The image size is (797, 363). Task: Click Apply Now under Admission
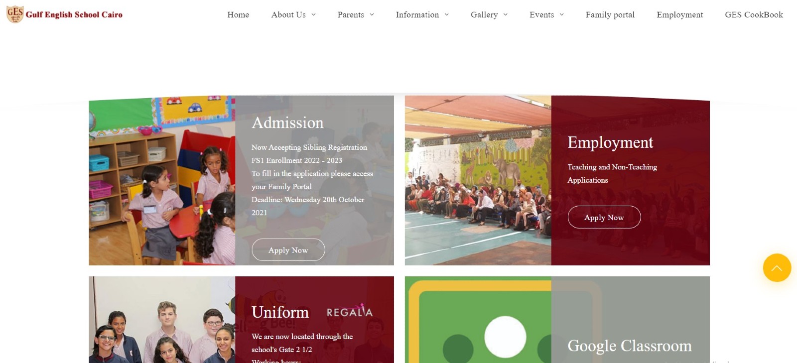coord(288,250)
